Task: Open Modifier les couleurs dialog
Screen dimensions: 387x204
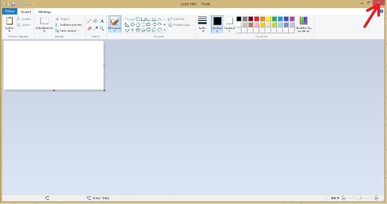Action: point(304,24)
